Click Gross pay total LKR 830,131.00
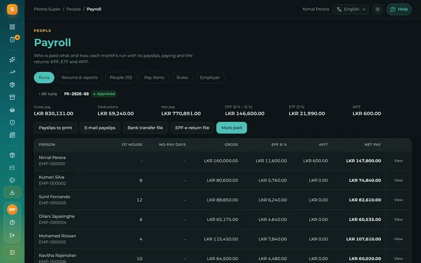 coord(54,114)
